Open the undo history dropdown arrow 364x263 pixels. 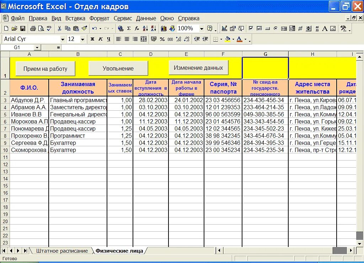click(x=100, y=28)
